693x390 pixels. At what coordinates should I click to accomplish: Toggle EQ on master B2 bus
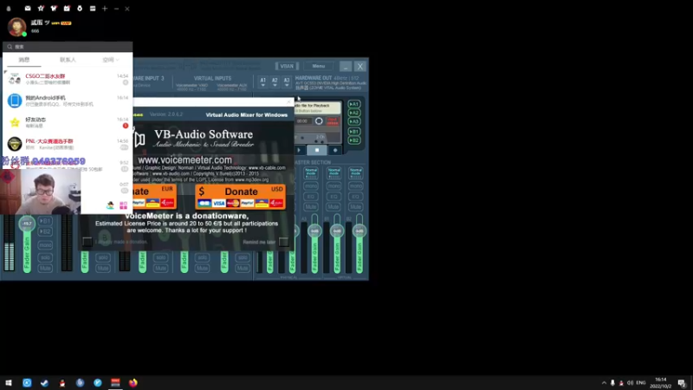[356, 197]
